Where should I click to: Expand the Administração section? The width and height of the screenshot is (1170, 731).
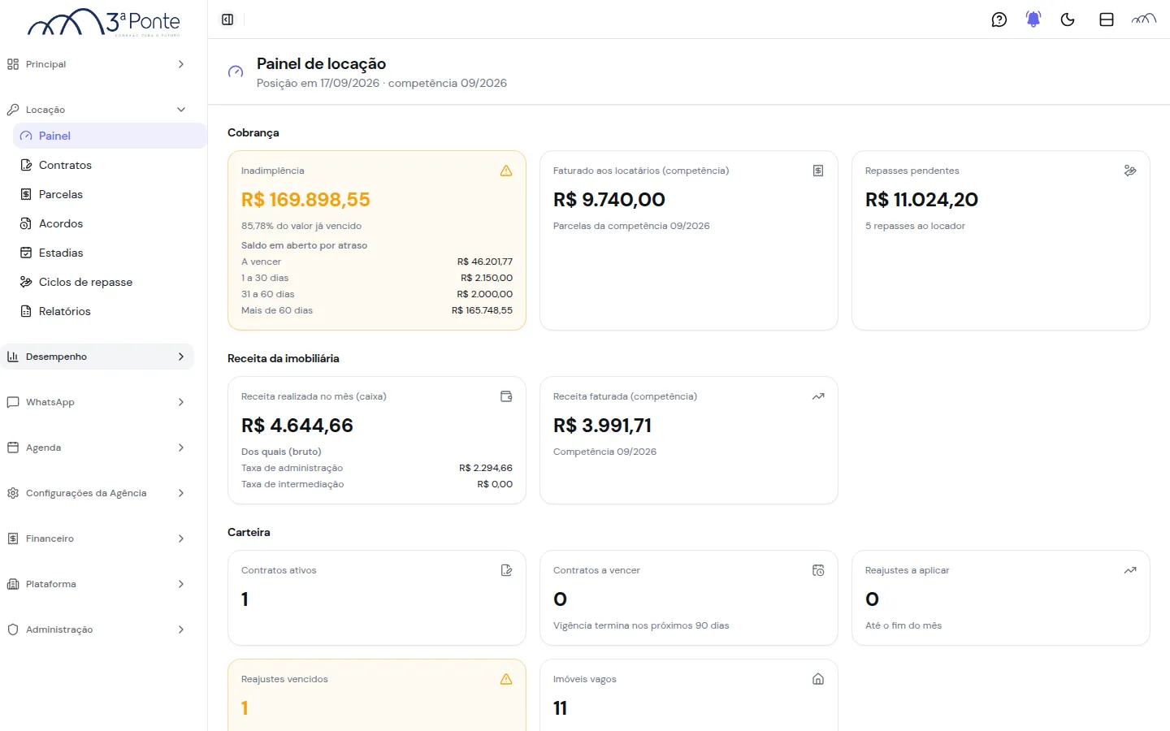[x=97, y=629]
